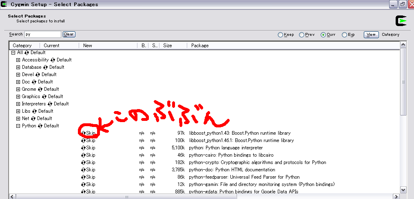Screen dimensions: 414x199
Task: Click the cycle icon next to Interpreters
Action: tap(50, 104)
